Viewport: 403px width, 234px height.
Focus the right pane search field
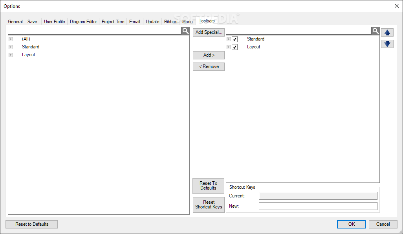click(299, 31)
